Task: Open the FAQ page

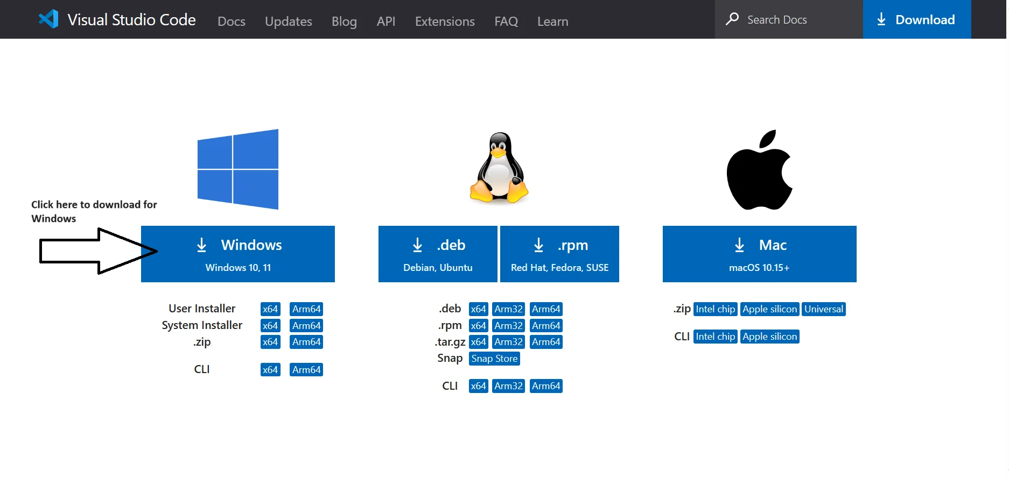Action: (x=506, y=22)
